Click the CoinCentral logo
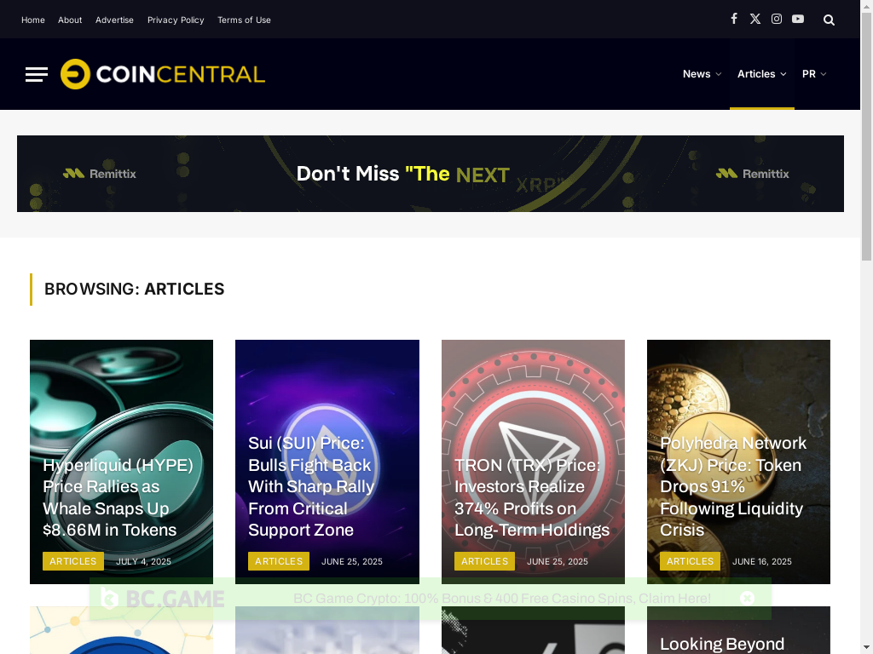 coord(163,74)
